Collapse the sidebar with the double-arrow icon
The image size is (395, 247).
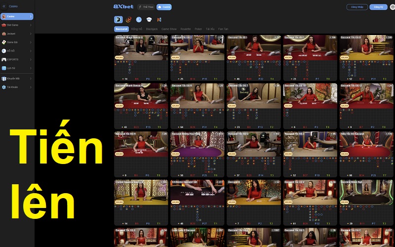click(x=4, y=6)
